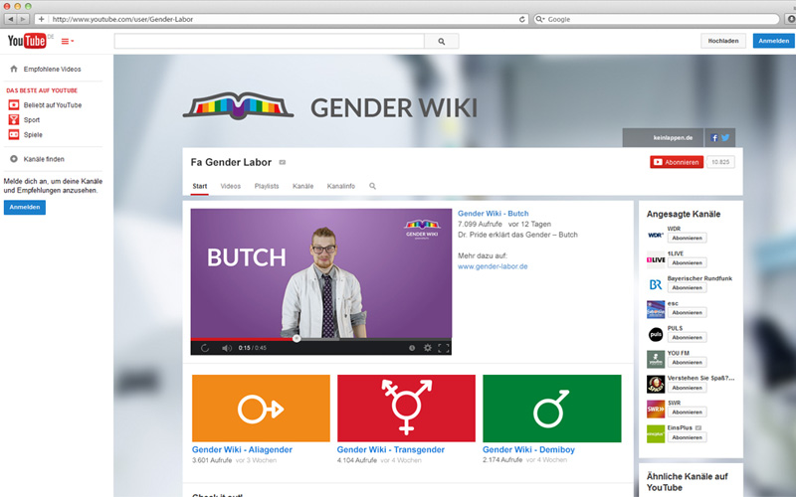The width and height of the screenshot is (796, 497).
Task: Click browser back arrow button
Action: tap(10, 19)
